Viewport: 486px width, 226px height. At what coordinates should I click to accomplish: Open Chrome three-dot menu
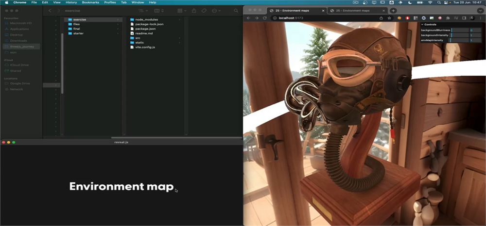tap(480, 18)
